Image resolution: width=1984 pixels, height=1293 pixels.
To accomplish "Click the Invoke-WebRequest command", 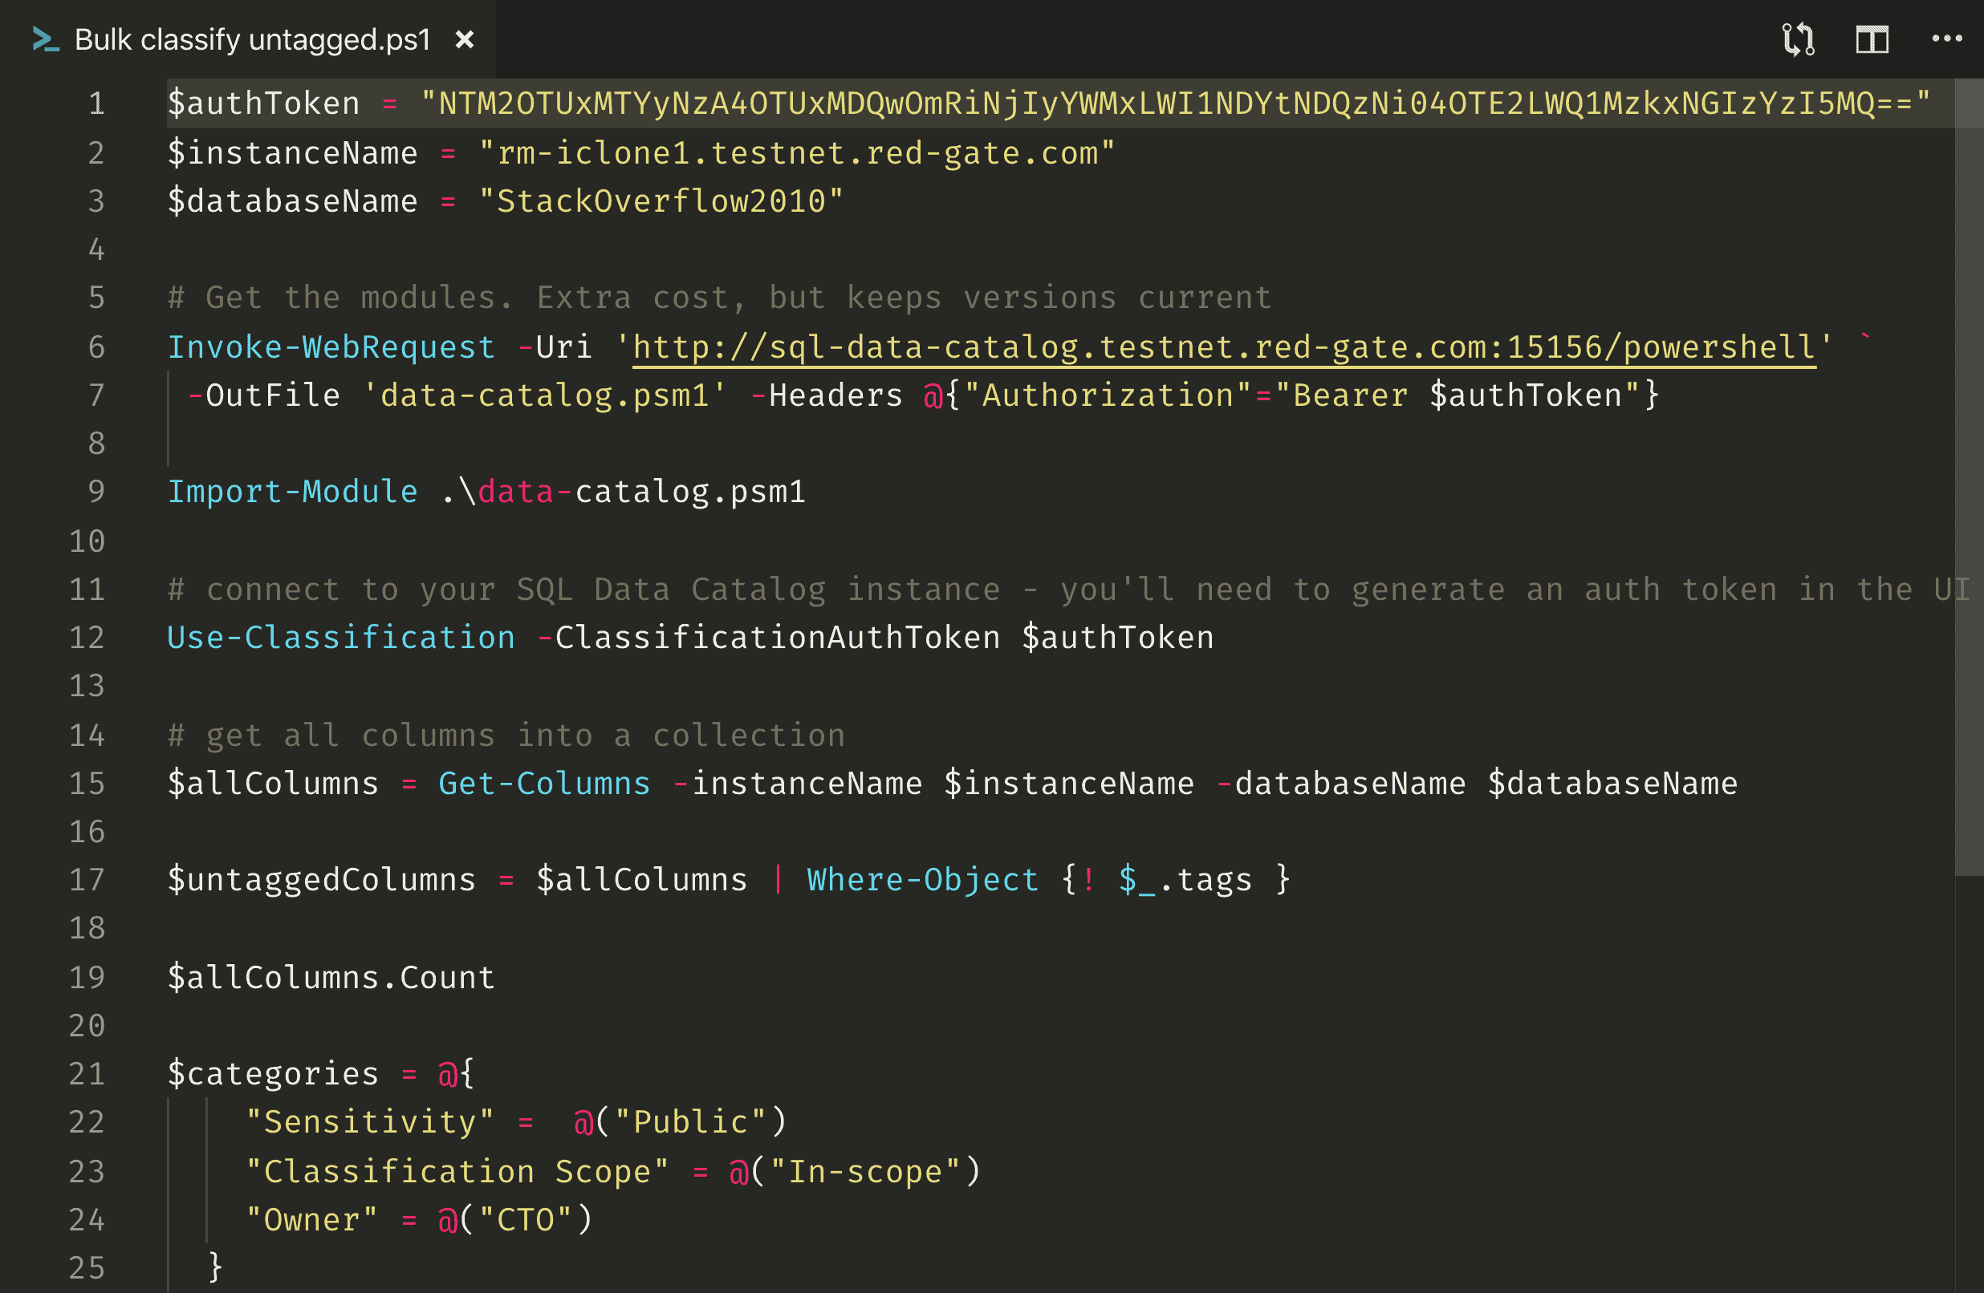I will pos(331,347).
